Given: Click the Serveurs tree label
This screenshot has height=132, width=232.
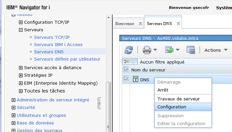Looking at the screenshot, I should click(x=34, y=30).
